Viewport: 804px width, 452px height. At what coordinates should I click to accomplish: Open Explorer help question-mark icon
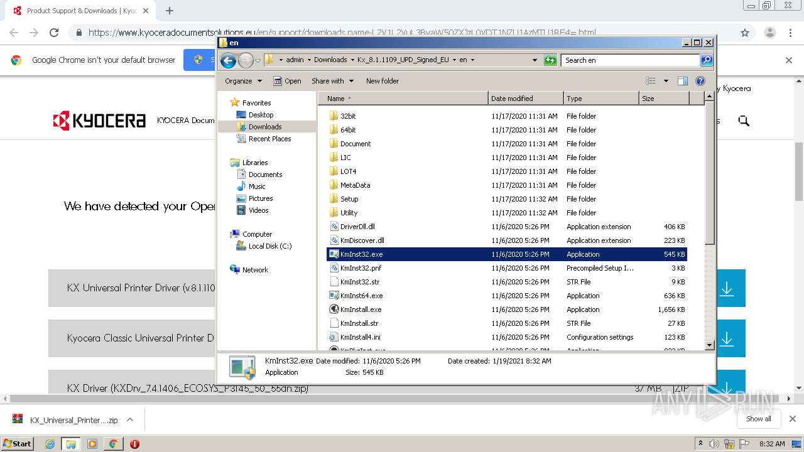pos(700,81)
